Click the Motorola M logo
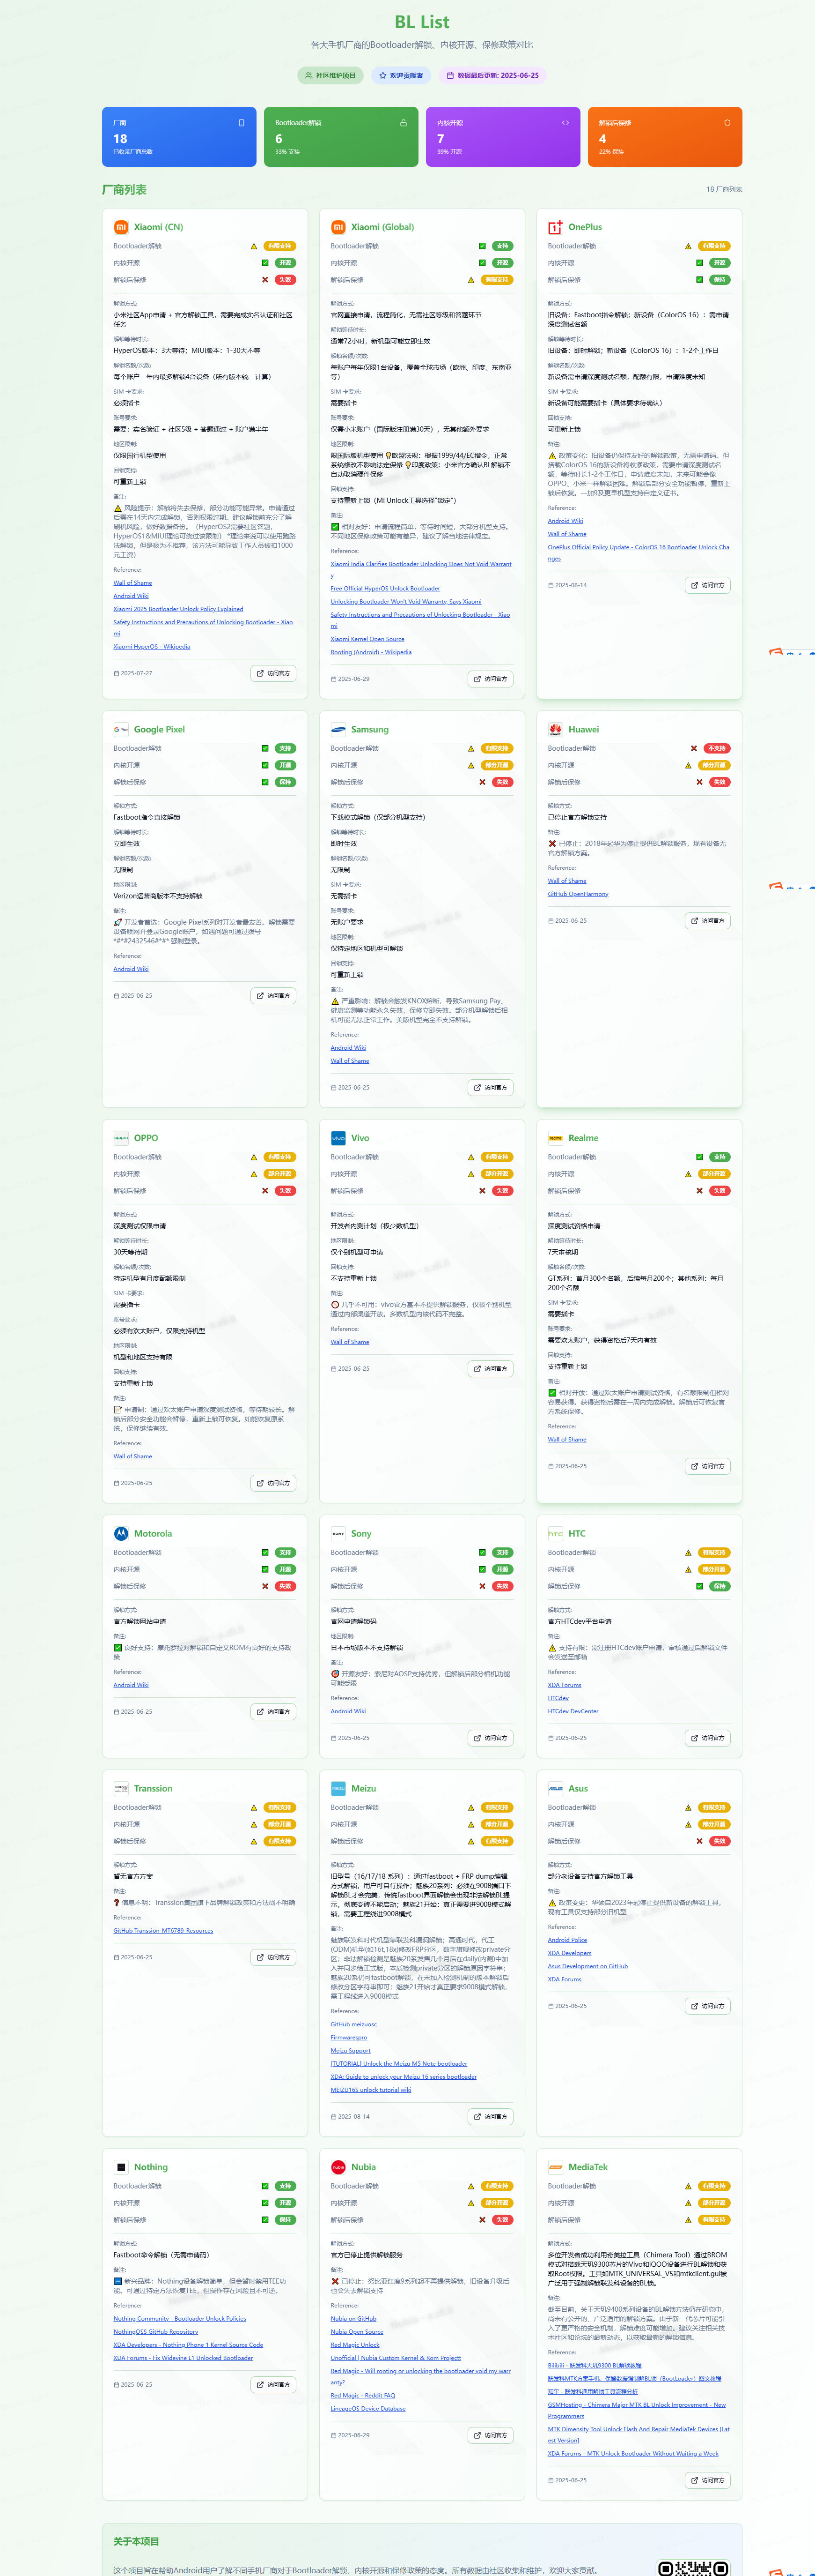Screen dimensions: 815x2576 [x=121, y=1533]
